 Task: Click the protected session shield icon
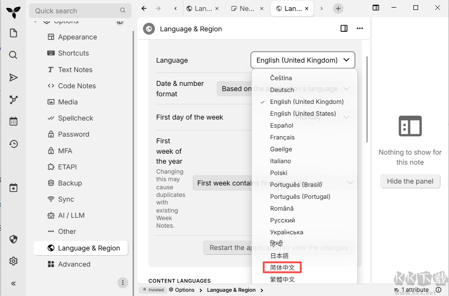tap(13, 239)
